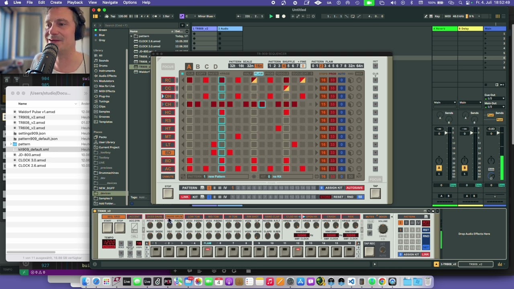Open the File menu
514x289 pixels.
30,2
